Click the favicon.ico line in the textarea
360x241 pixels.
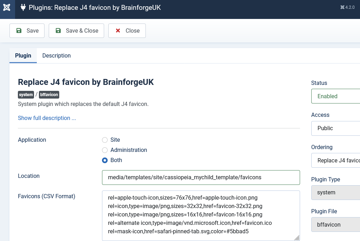click(190, 223)
